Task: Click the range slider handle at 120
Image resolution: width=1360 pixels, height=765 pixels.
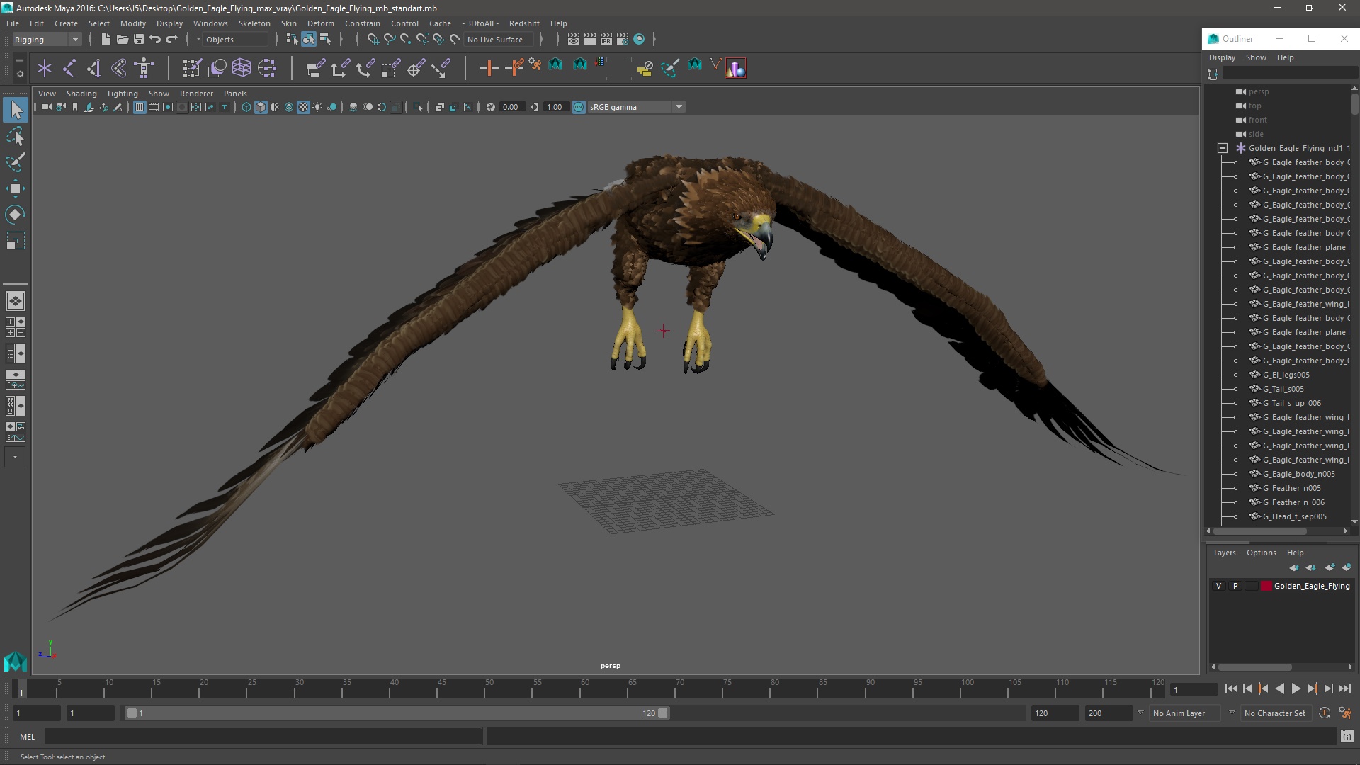Action: [662, 713]
